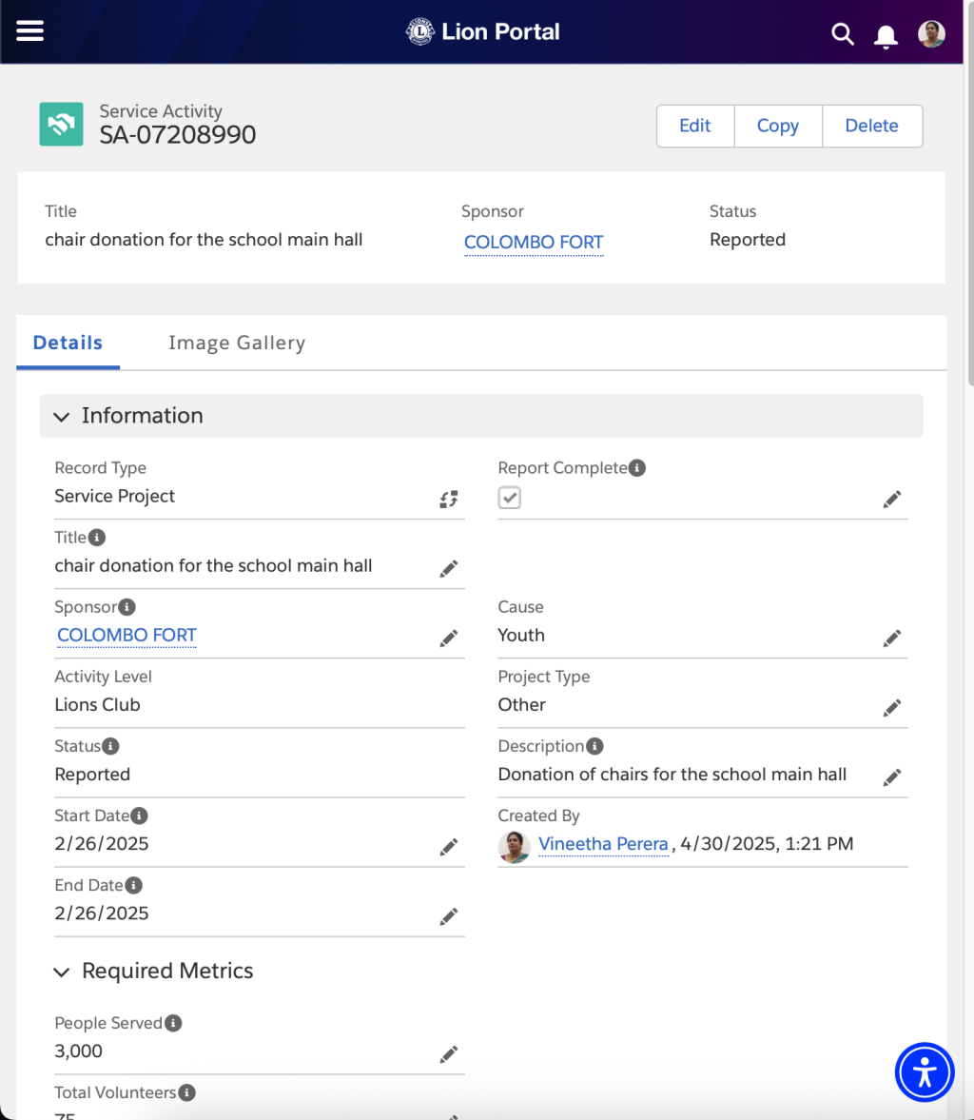Click the Lions Club logo in header
Image resolution: width=974 pixels, height=1120 pixels.
pyautogui.click(x=419, y=31)
